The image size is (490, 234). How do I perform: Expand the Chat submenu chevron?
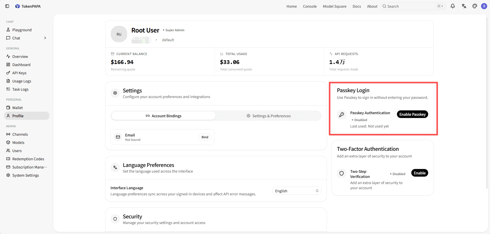click(45, 38)
